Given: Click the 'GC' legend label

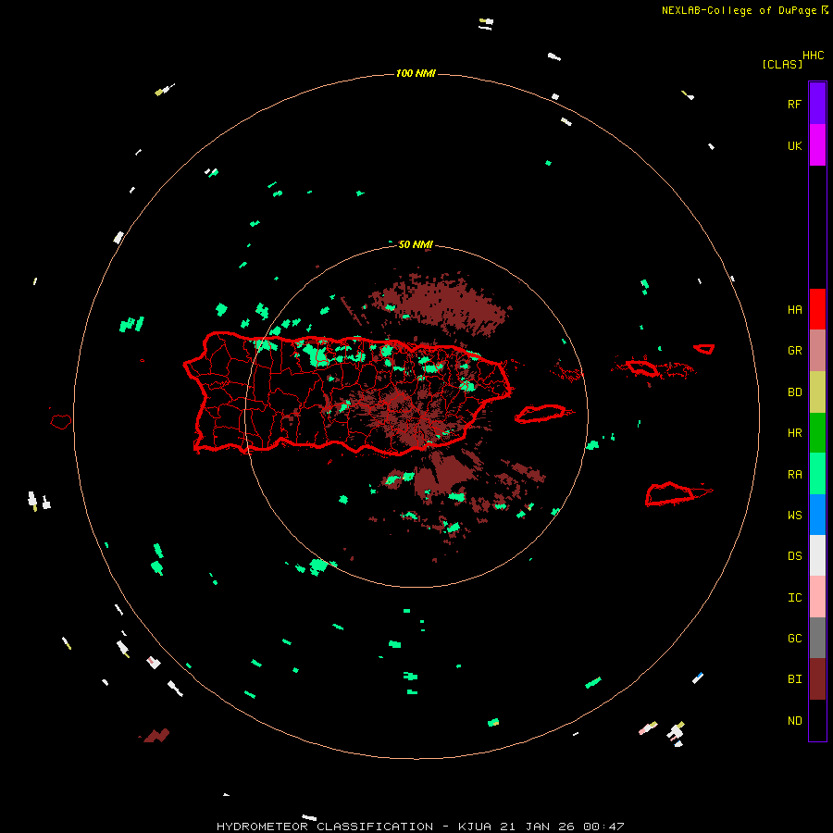Looking at the screenshot, I should point(794,638).
